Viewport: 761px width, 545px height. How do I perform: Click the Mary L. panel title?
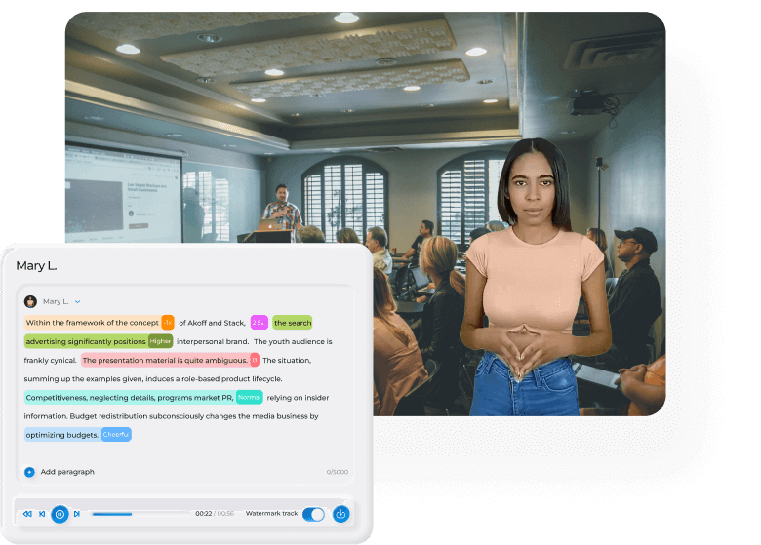pyautogui.click(x=36, y=266)
